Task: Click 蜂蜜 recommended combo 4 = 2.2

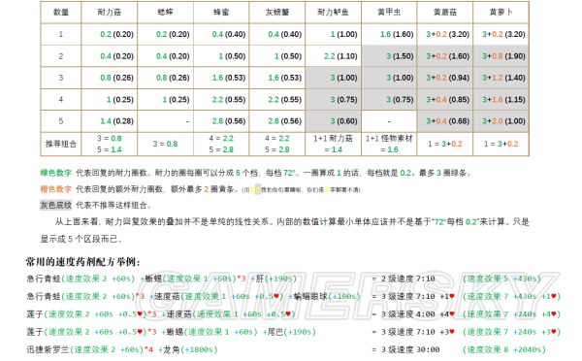Action: pyautogui.click(x=221, y=139)
